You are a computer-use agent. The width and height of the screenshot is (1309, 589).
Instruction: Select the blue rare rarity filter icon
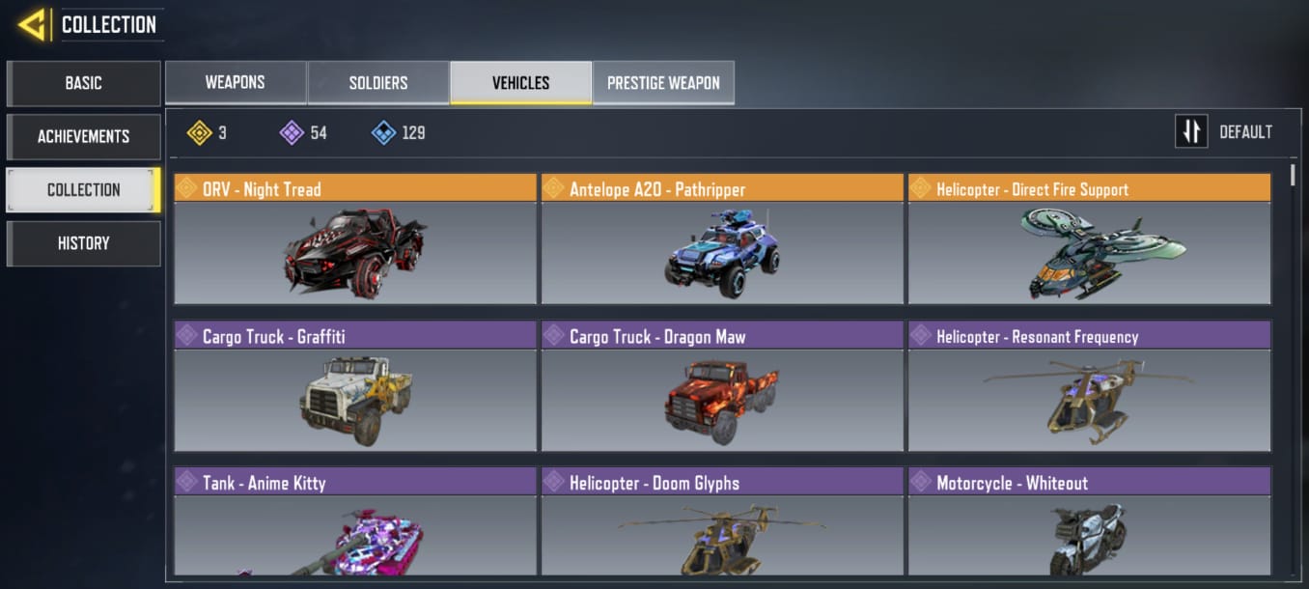coord(383,132)
